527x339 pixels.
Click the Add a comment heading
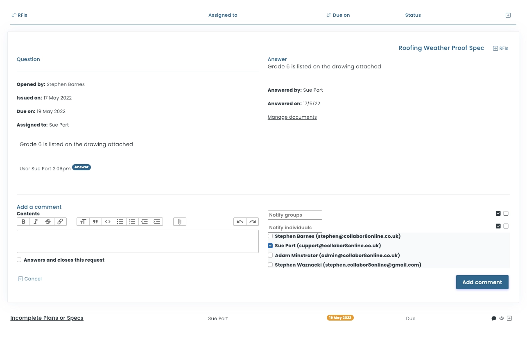coord(39,207)
